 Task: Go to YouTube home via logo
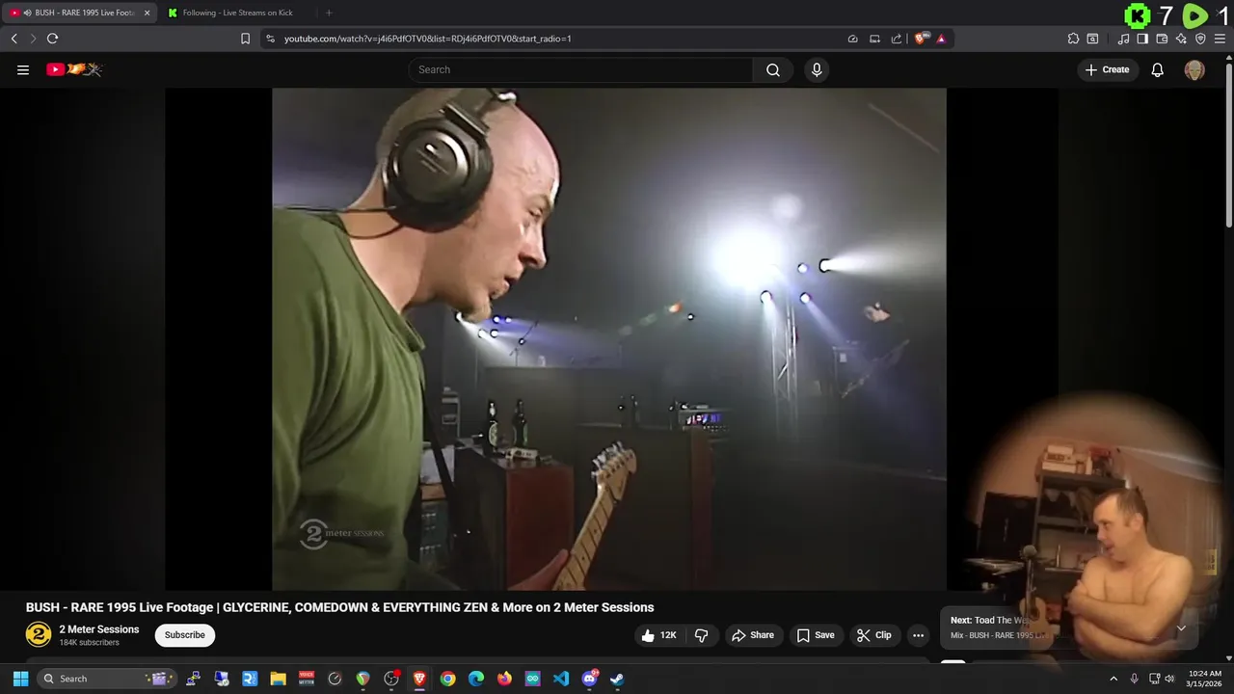coord(74,69)
